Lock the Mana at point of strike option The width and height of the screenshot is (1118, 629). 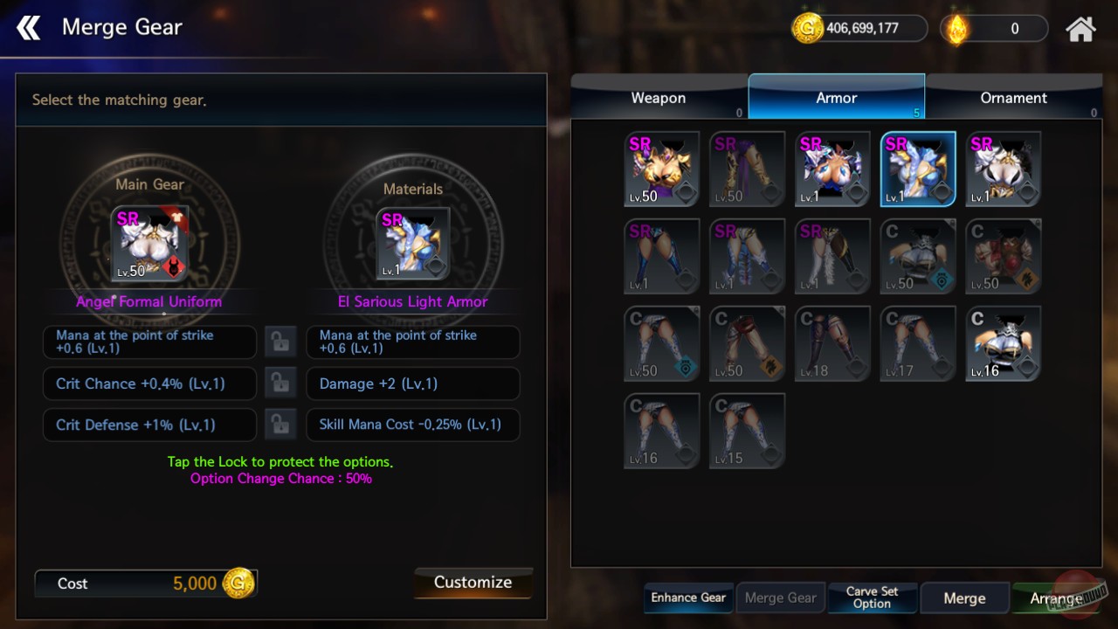(280, 342)
